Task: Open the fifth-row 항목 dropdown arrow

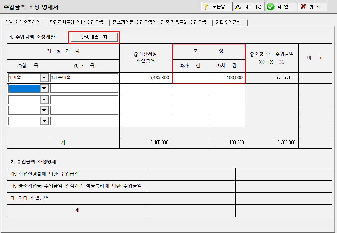Action: (44, 121)
